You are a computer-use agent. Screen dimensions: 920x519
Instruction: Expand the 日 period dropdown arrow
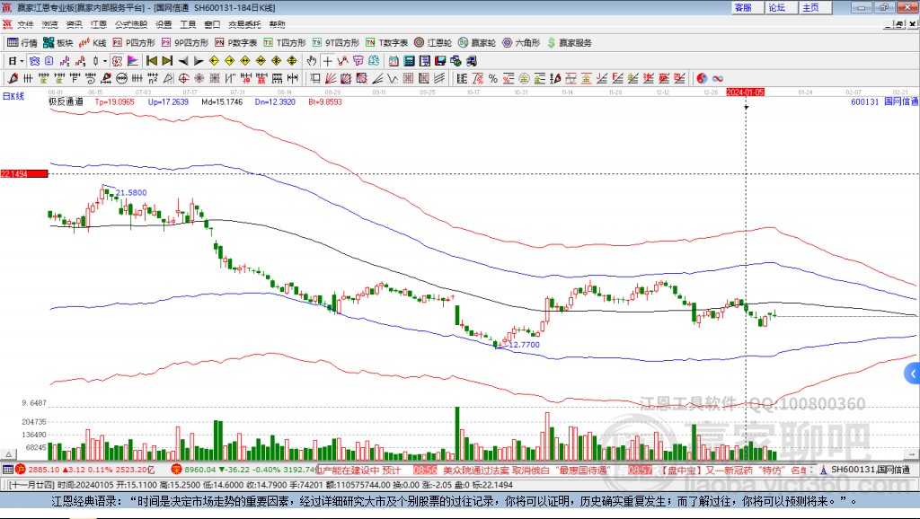click(22, 61)
